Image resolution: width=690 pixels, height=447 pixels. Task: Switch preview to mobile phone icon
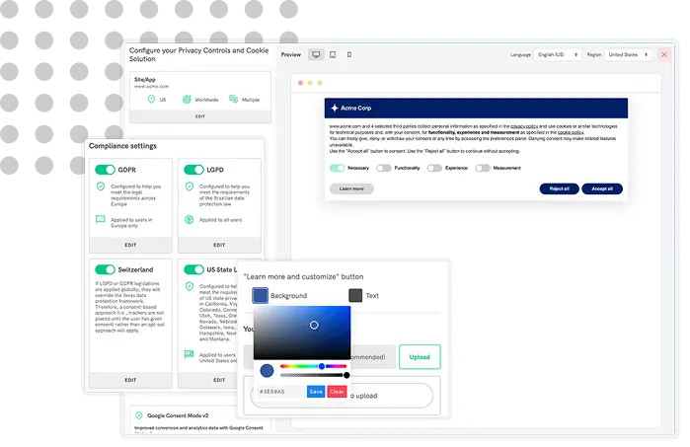(x=349, y=55)
